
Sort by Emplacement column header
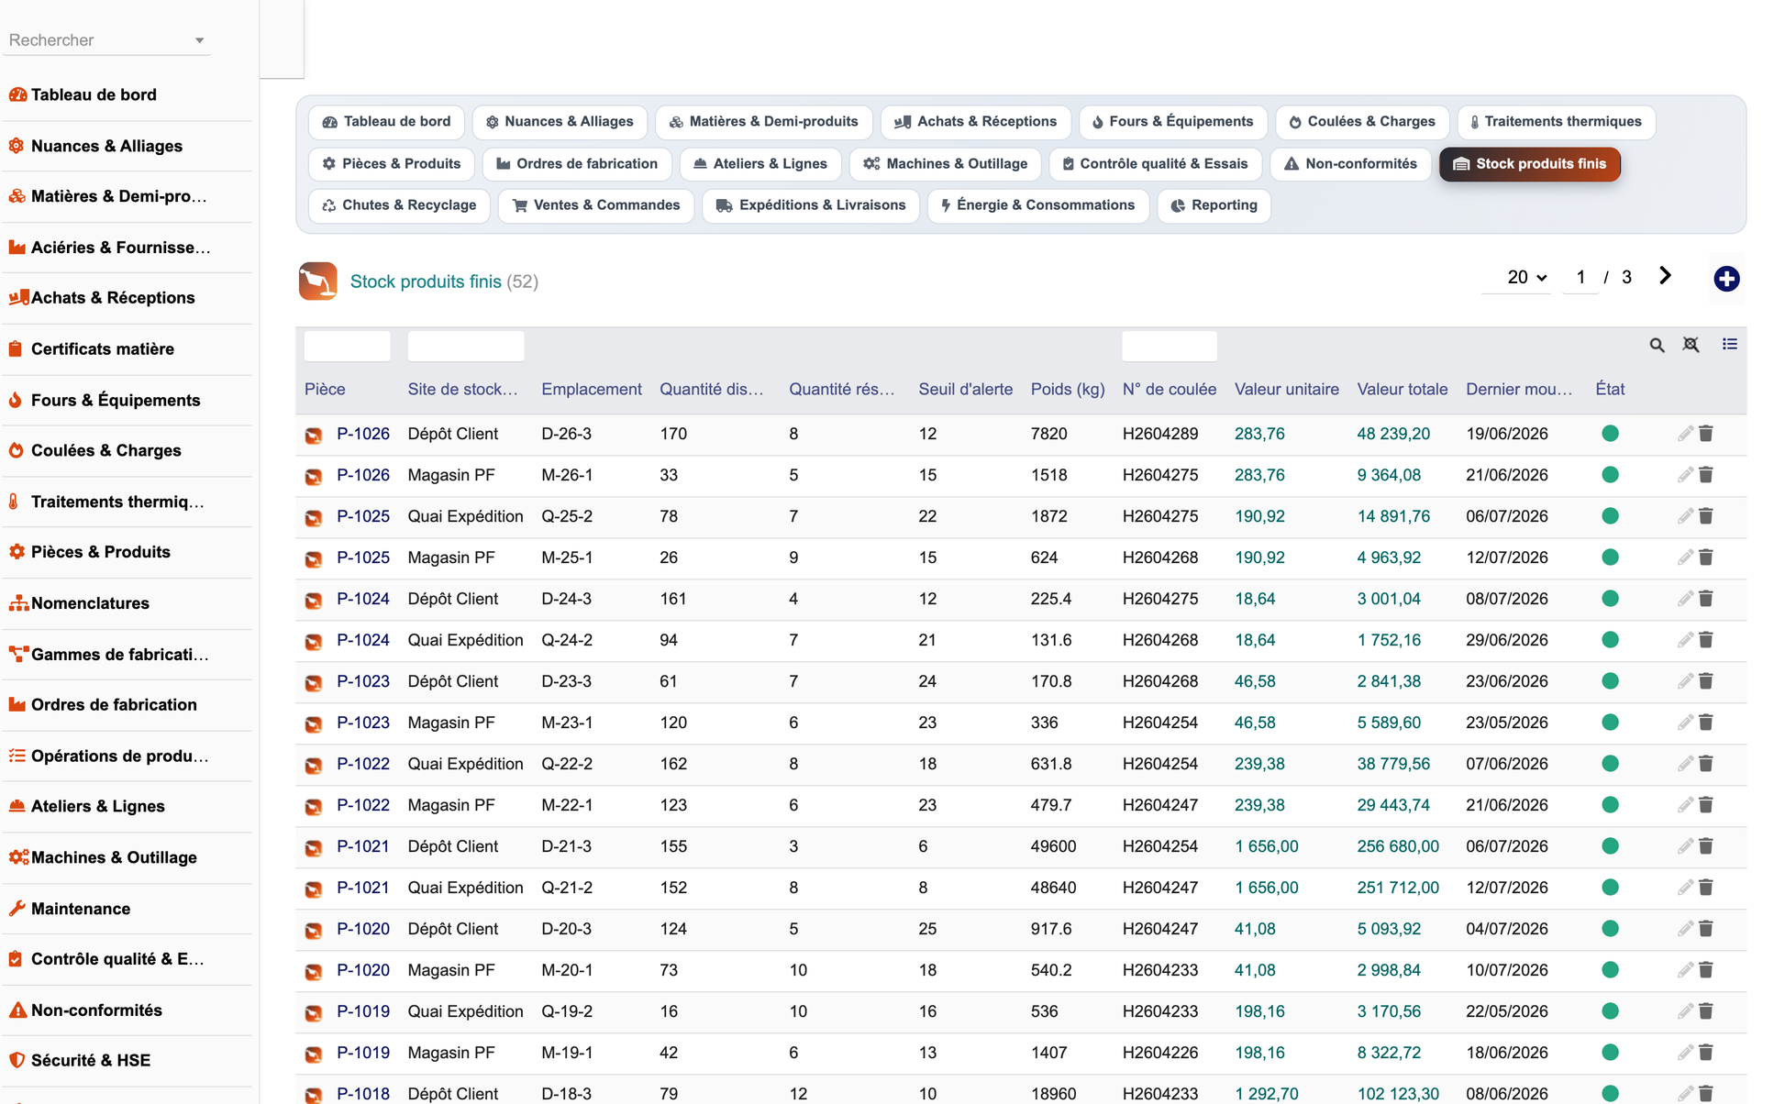(592, 389)
